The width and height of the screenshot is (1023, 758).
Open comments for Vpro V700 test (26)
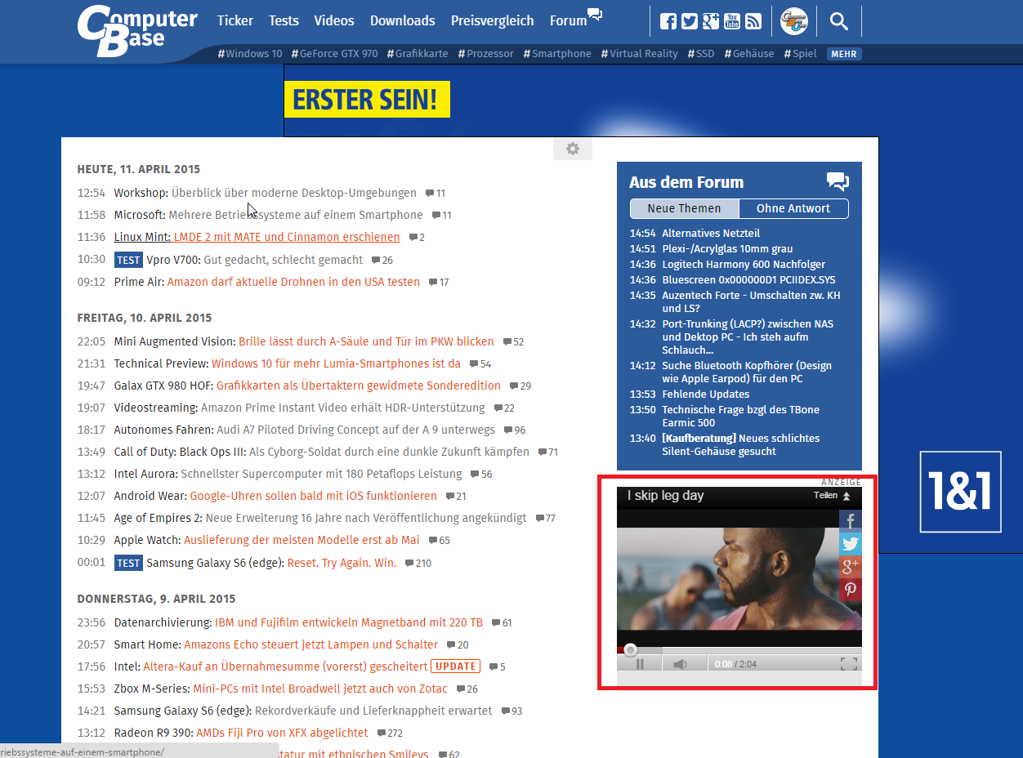[382, 261]
